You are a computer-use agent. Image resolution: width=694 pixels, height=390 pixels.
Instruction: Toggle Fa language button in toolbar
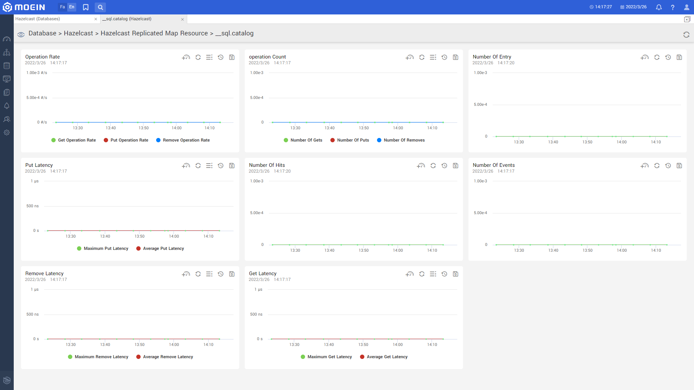point(61,6)
